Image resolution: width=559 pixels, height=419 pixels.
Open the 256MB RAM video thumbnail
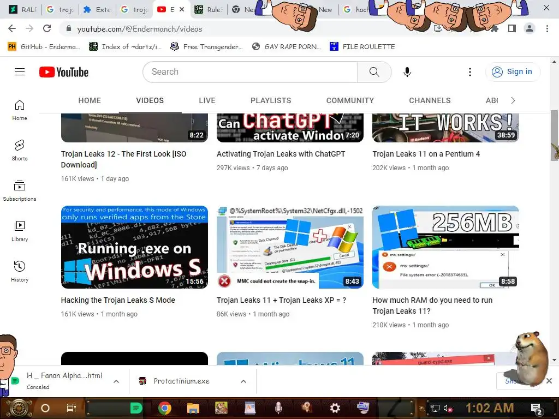click(x=445, y=247)
